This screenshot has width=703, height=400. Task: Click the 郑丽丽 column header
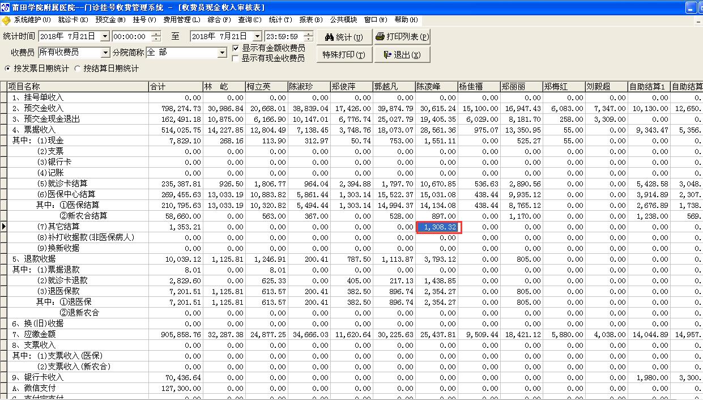(521, 87)
